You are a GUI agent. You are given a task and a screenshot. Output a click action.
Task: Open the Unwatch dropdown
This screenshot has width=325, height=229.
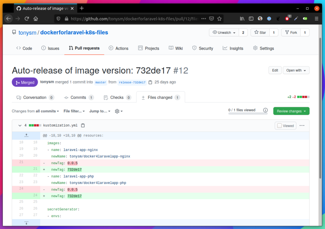[224, 32]
